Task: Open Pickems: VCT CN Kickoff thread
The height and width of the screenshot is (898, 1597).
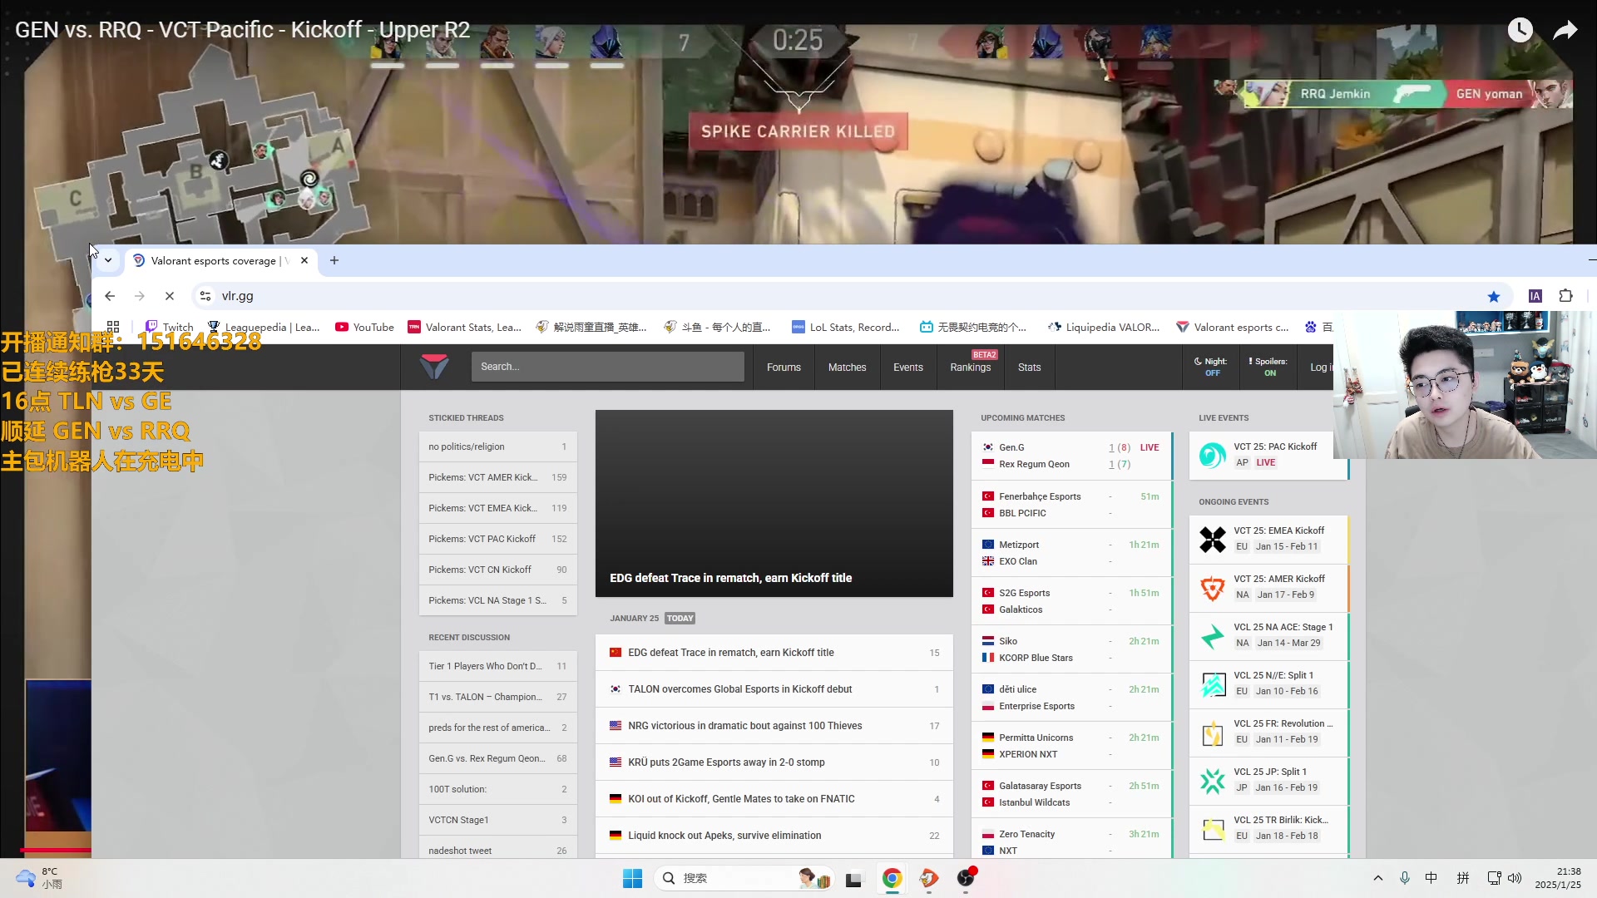Action: point(497,570)
